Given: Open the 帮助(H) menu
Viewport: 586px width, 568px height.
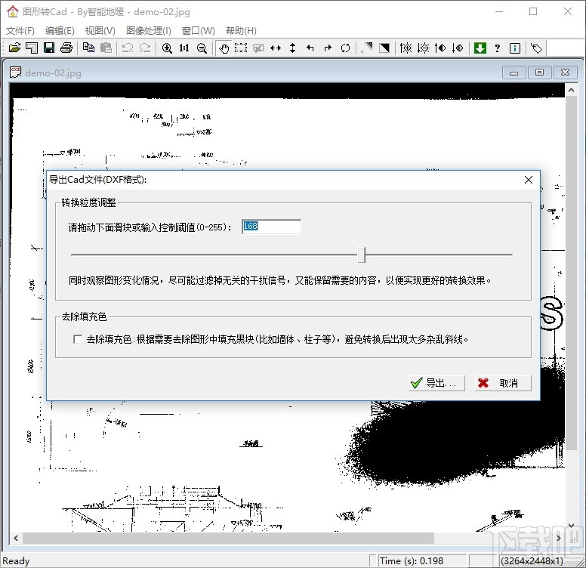Looking at the screenshot, I should point(241,31).
